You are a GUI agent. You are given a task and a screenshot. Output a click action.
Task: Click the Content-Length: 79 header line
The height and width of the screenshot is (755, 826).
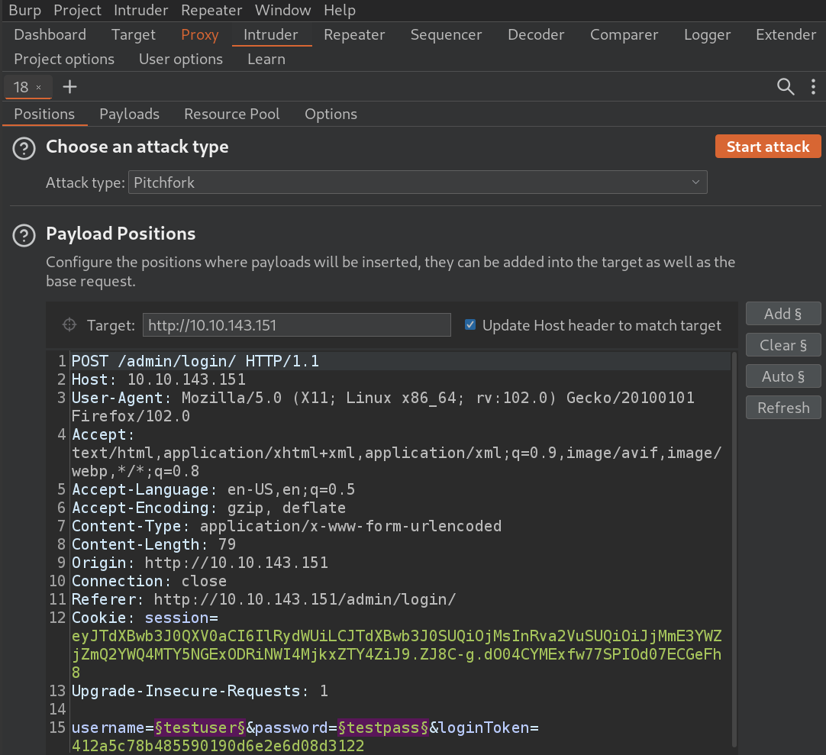pos(153,544)
